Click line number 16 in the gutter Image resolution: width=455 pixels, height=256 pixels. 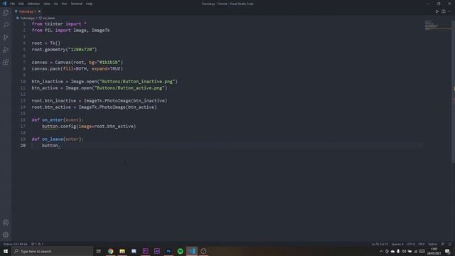23,120
